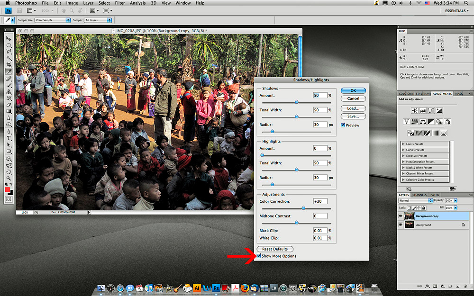Click the Color Balance adjustment icon
This screenshot has height=296, width=474.
(x=423, y=122)
